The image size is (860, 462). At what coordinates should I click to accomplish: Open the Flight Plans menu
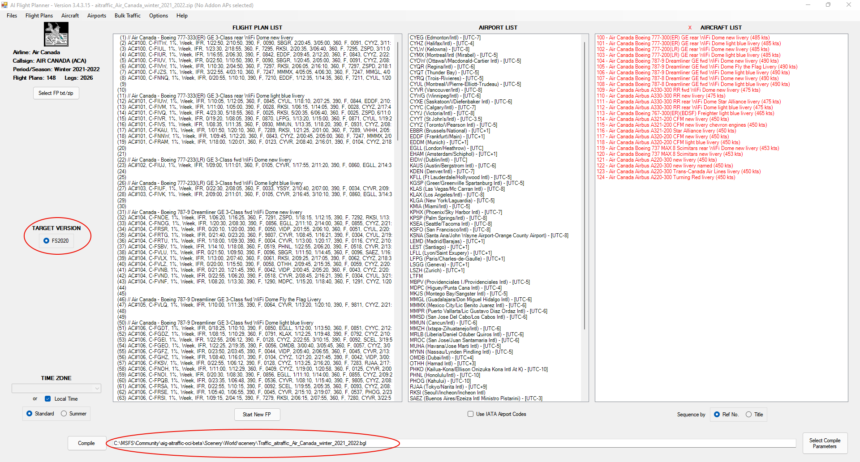[39, 16]
